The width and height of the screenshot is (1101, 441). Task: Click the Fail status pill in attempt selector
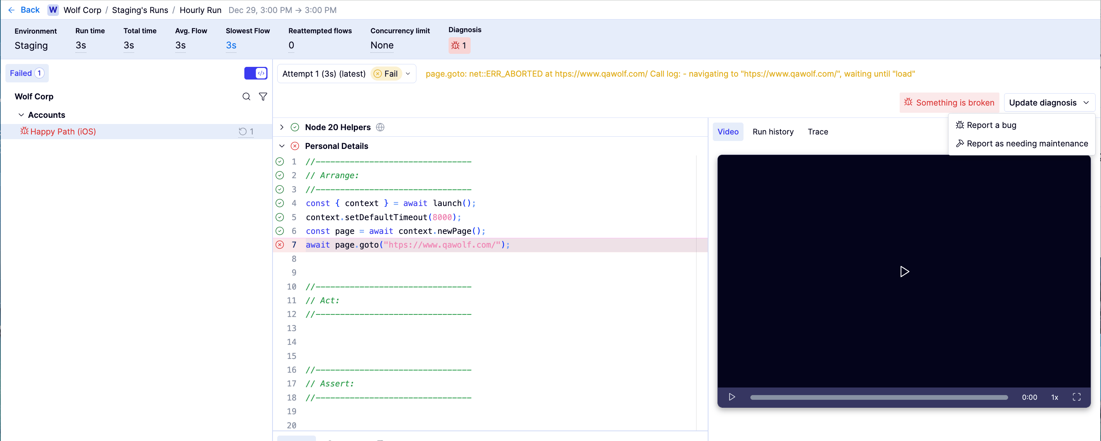[x=386, y=74]
